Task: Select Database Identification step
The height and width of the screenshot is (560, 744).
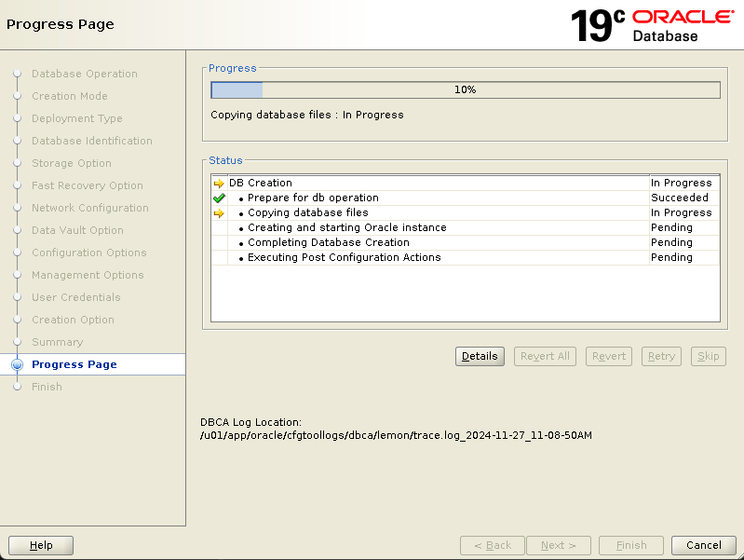Action: tap(92, 141)
